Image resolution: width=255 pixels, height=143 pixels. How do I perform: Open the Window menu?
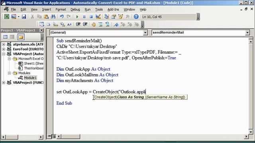pos(129,10)
